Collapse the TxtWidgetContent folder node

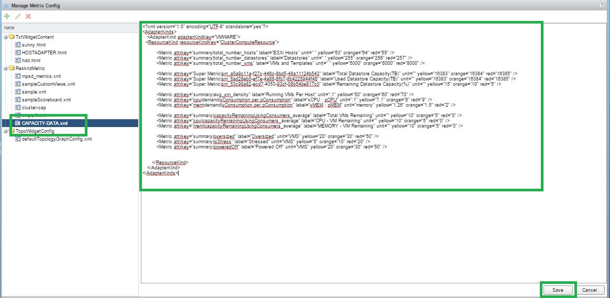(x=4, y=37)
